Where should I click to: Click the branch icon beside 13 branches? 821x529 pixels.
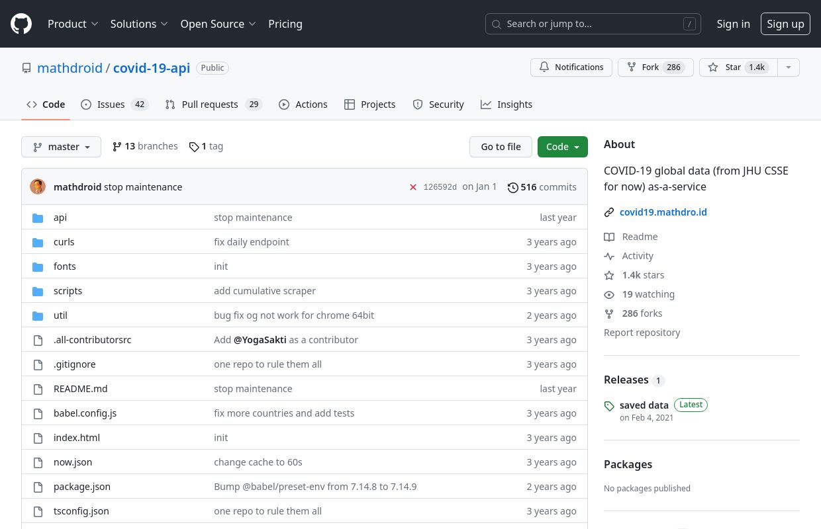click(x=117, y=147)
